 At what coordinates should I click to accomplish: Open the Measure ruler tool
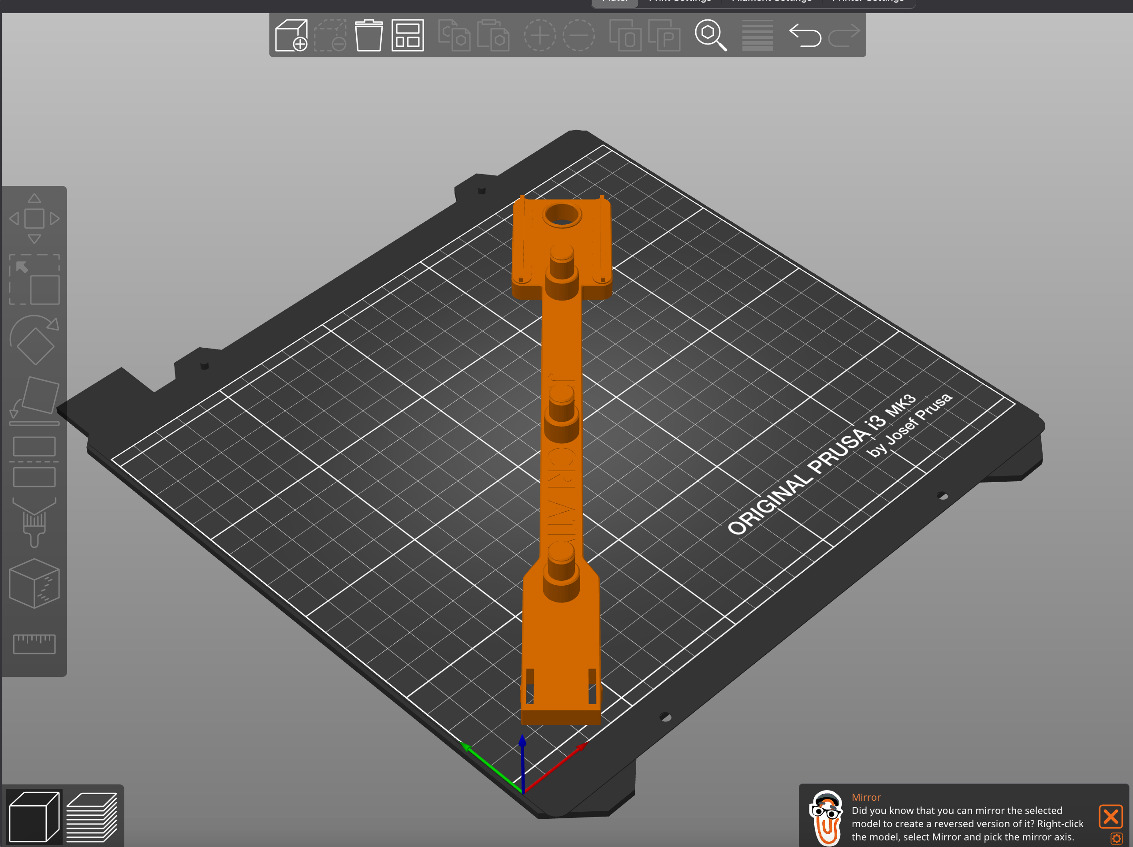pyautogui.click(x=34, y=643)
